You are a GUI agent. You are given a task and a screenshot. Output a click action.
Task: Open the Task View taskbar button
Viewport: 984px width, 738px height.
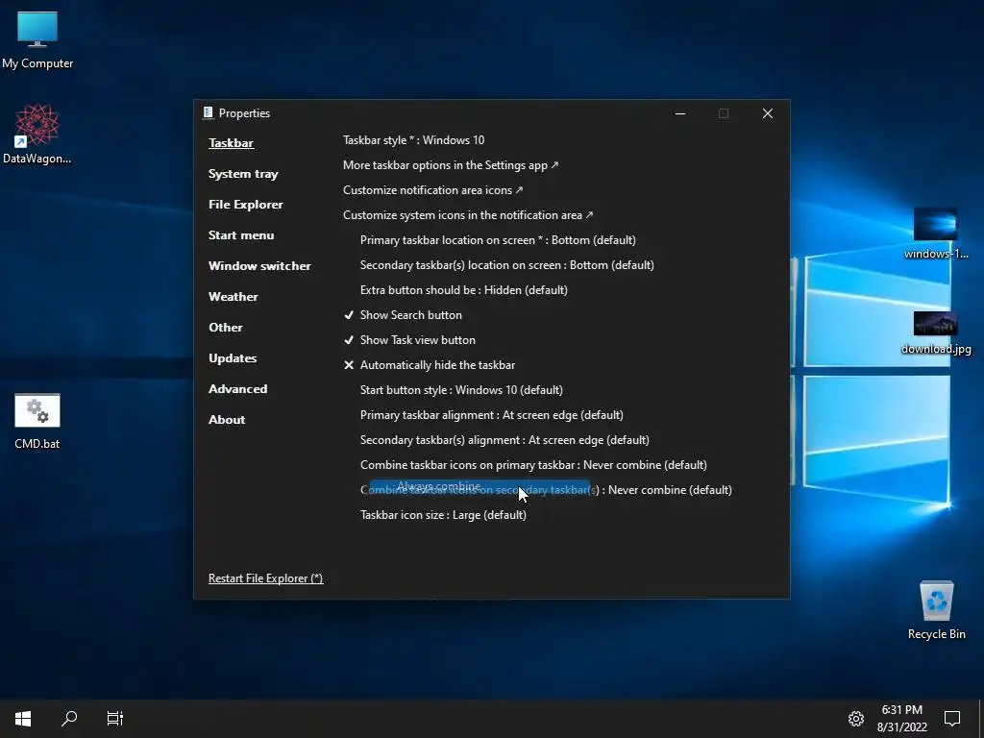115,718
